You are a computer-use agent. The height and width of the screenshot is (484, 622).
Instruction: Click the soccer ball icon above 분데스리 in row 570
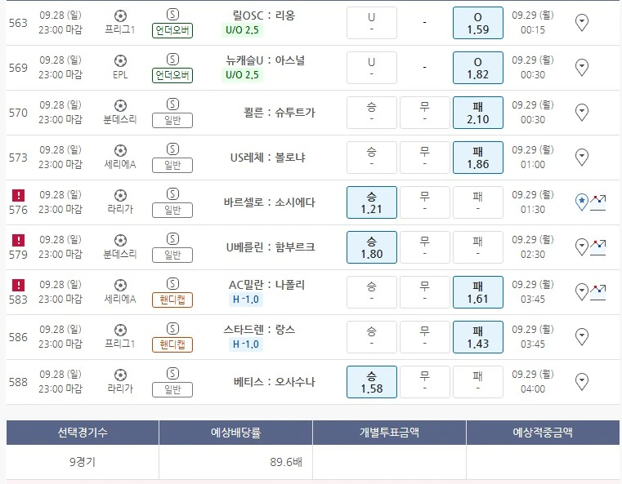[x=121, y=105]
